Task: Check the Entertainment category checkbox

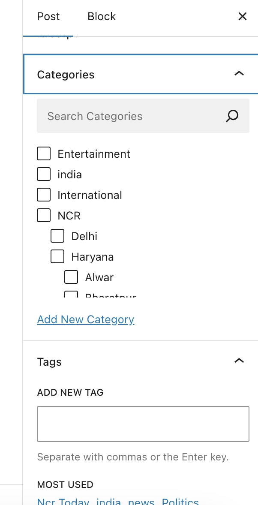Action: [44, 153]
